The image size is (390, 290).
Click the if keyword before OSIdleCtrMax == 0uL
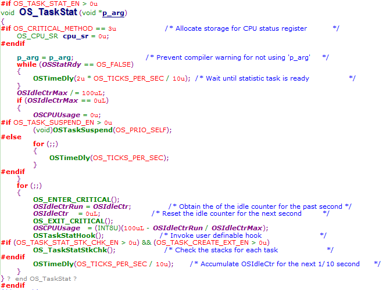(19, 100)
